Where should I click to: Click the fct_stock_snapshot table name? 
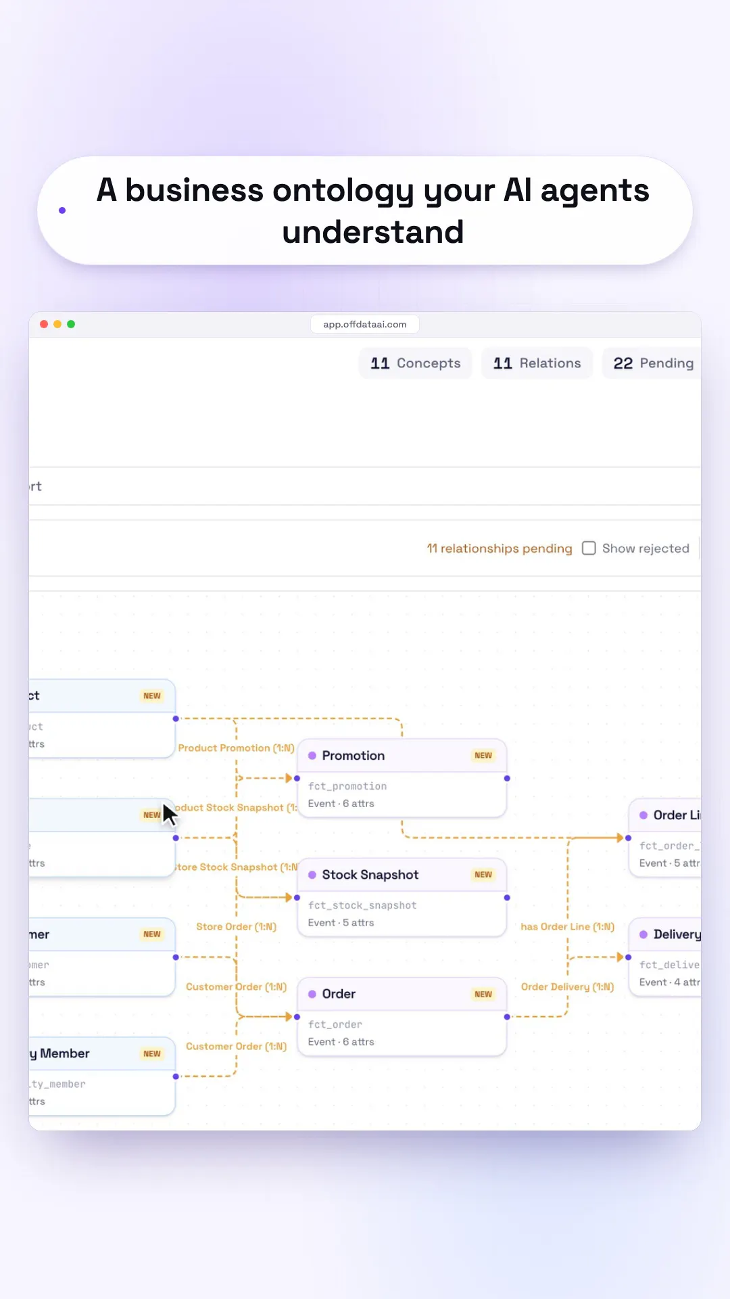point(362,905)
